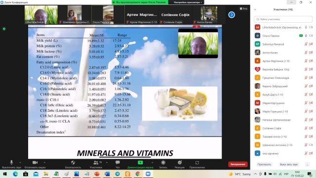Open View Options dropdown in green banner
Viewport: 316px width, 178px height.
(x=188, y=2)
